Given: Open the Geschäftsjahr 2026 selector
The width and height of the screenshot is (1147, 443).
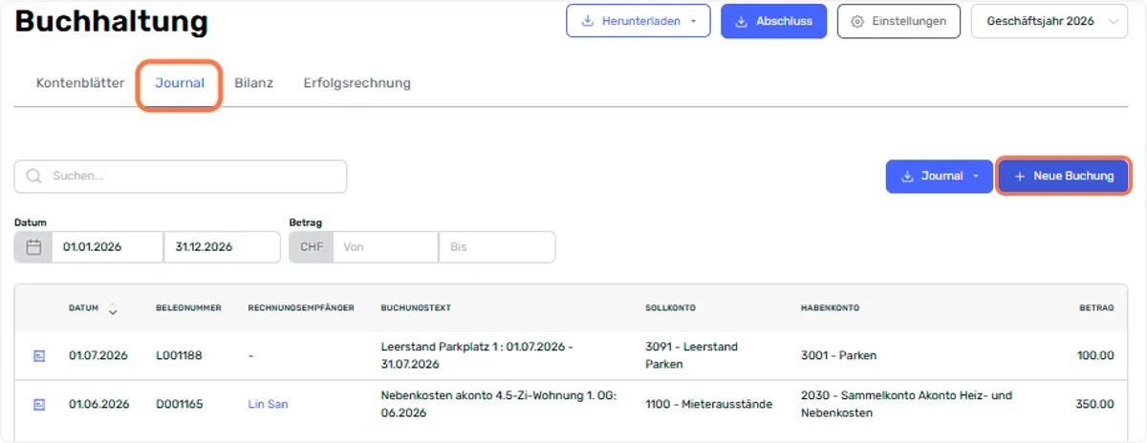Looking at the screenshot, I should 1049,21.
